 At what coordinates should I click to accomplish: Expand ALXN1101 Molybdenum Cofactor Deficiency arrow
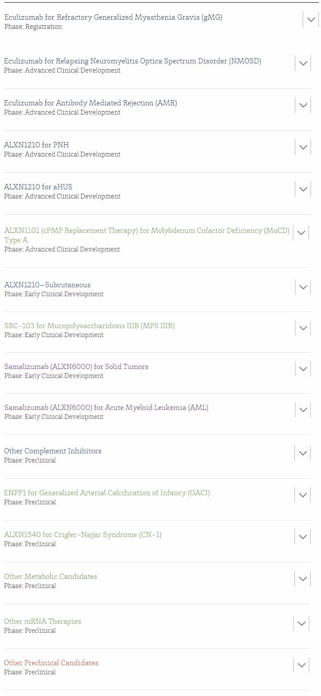[301, 233]
